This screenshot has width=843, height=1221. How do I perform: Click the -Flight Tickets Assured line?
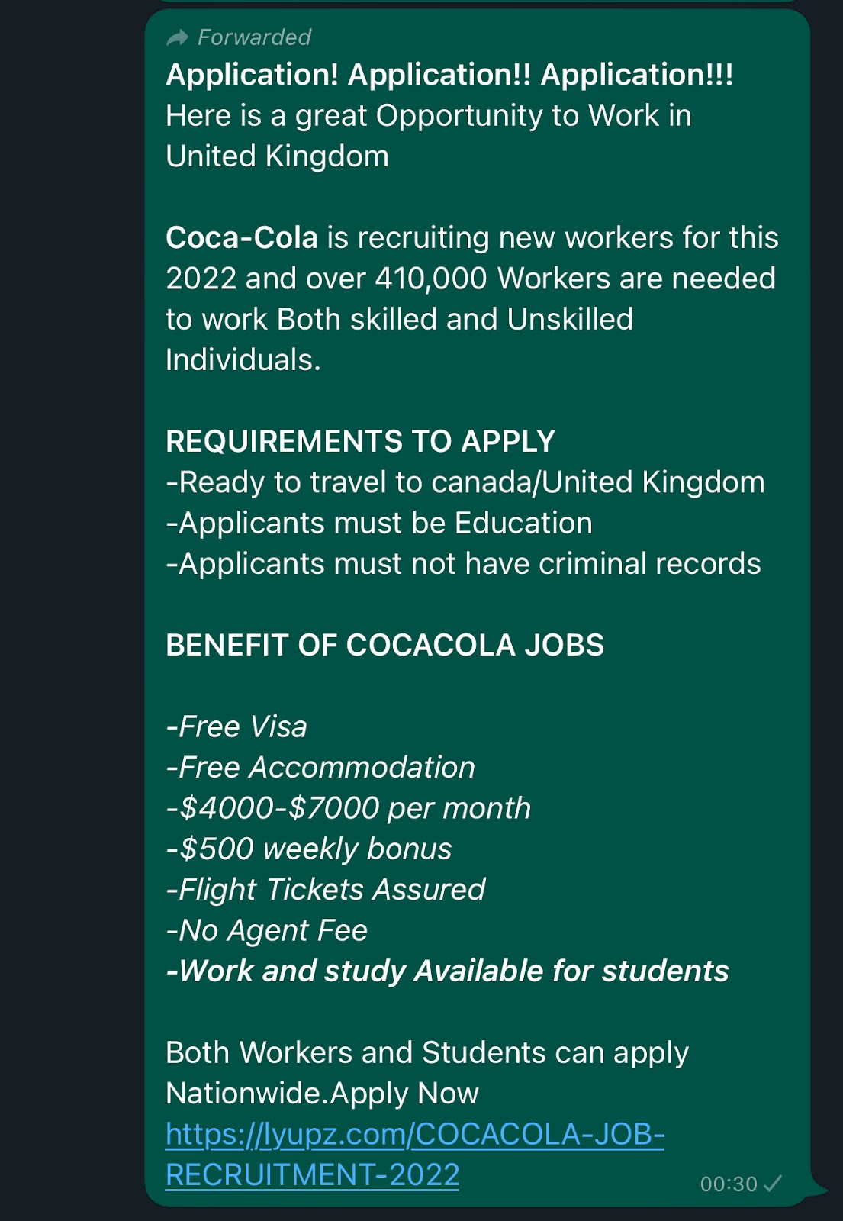pyautogui.click(x=326, y=890)
